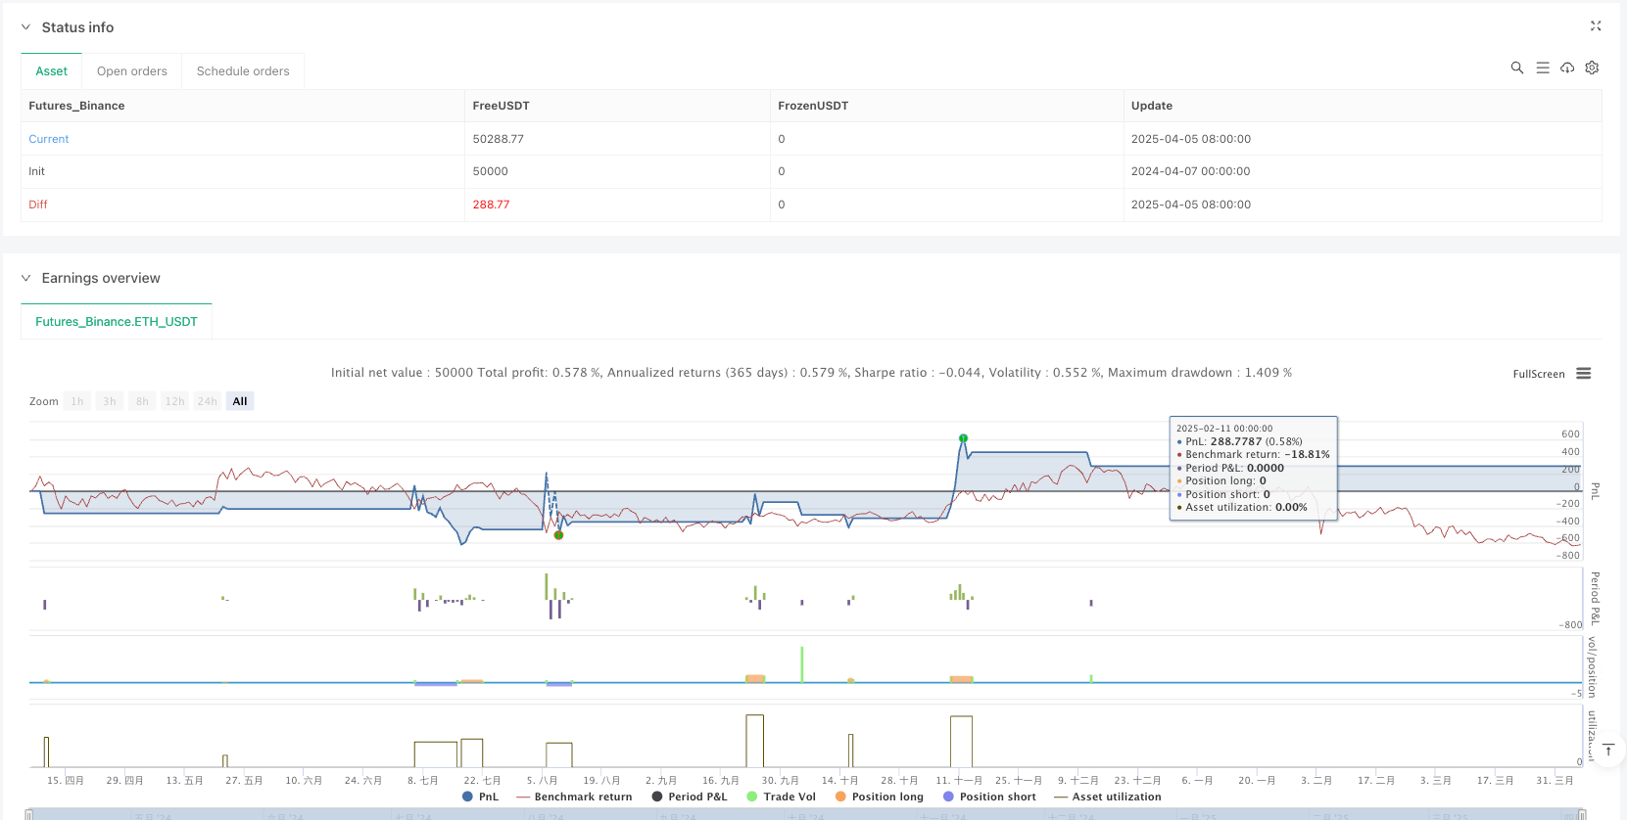The height and width of the screenshot is (820, 1627).
Task: Switch to the Open orders tab
Action: (x=132, y=71)
